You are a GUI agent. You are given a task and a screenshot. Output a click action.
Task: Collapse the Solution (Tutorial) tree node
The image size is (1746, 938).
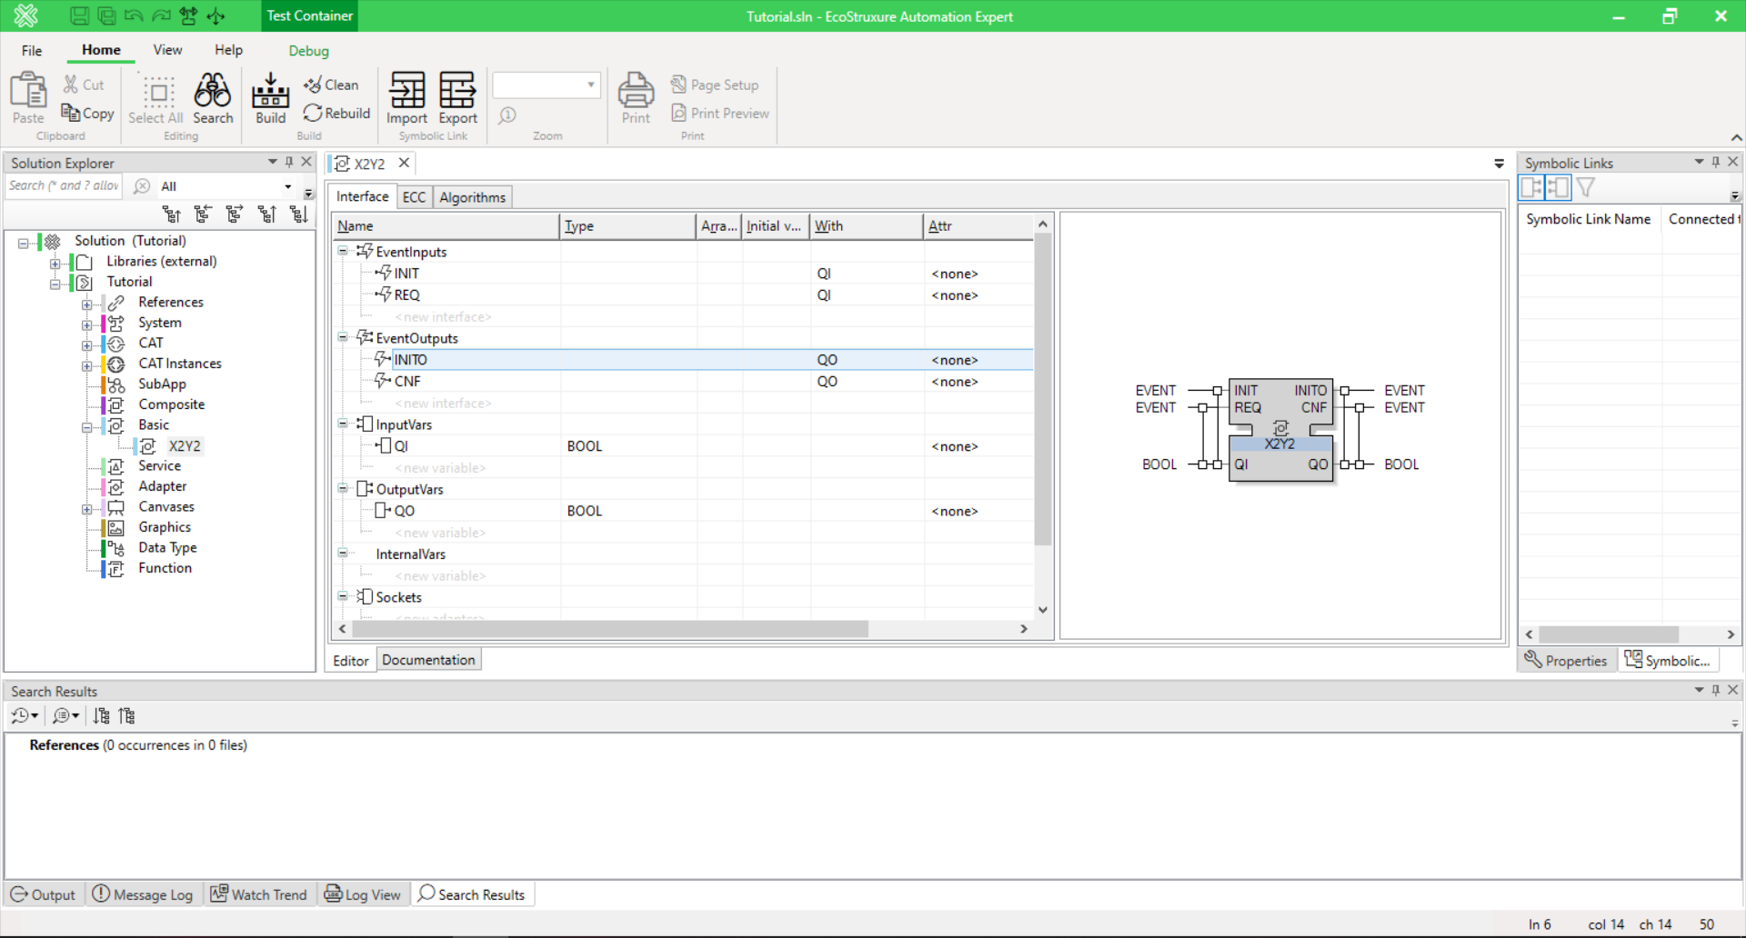(x=24, y=243)
